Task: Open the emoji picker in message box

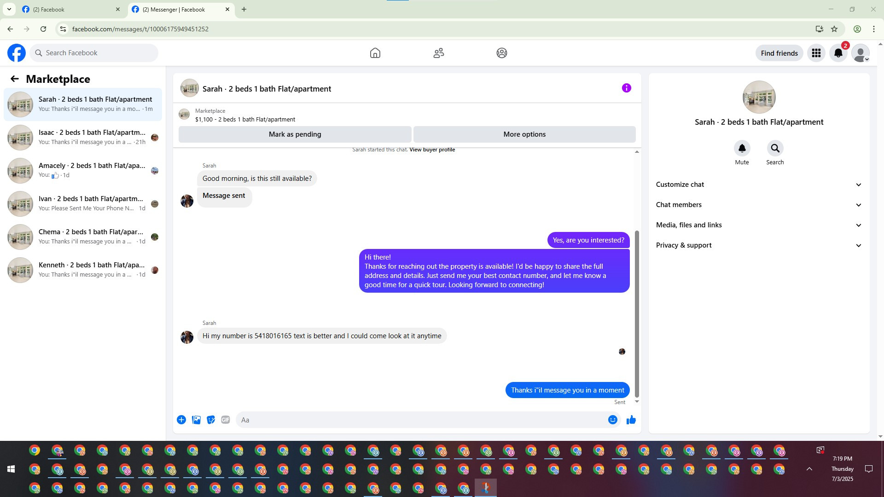Action: (612, 420)
